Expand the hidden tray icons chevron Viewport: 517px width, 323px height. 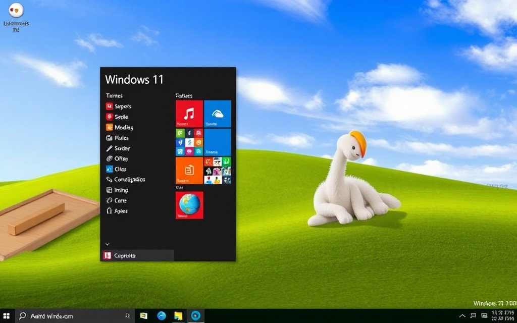point(462,316)
